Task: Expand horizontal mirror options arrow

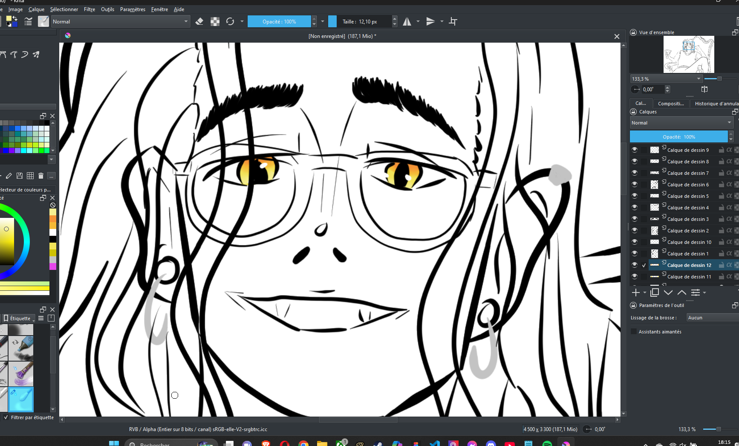Action: [418, 21]
